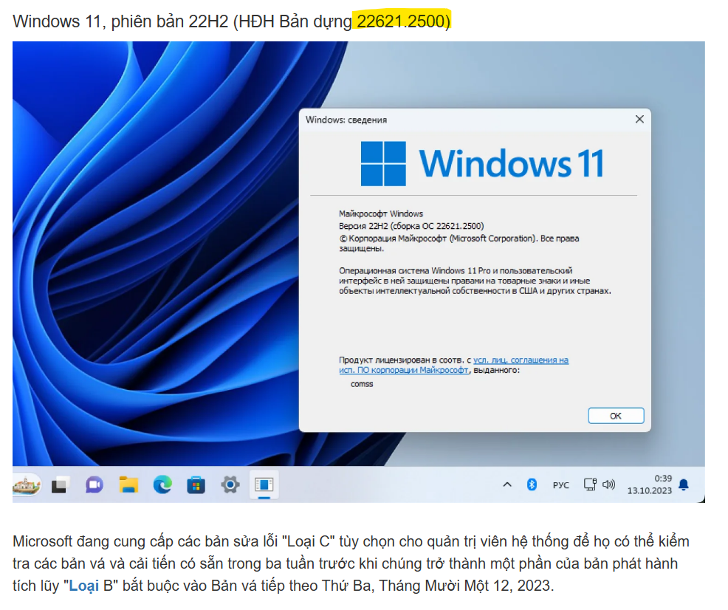Open clock showing 0:39 13.10.2023

pyautogui.click(x=650, y=484)
